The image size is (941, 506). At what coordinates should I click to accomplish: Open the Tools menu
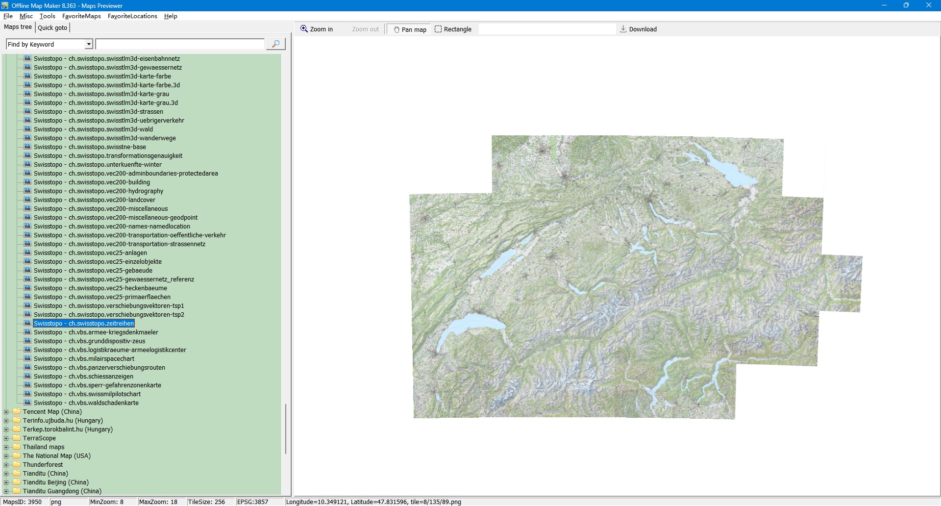coord(47,16)
